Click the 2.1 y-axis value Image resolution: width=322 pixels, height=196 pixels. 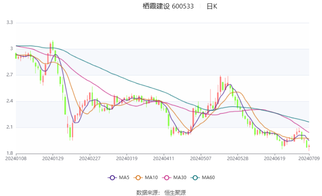pyautogui.click(x=9, y=127)
